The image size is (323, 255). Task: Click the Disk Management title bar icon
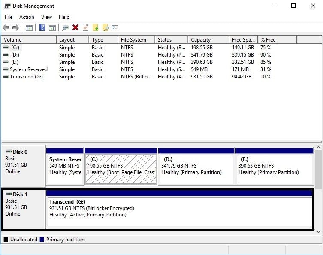pos(7,6)
